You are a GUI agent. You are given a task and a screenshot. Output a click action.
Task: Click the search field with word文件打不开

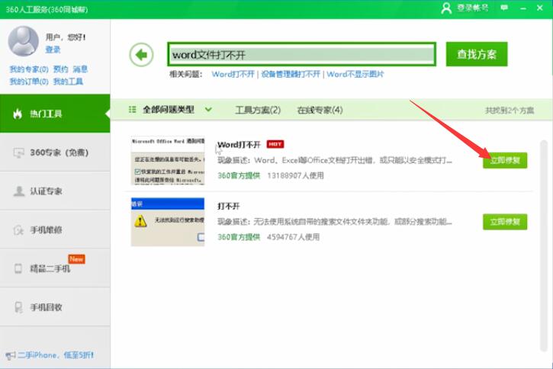point(302,54)
